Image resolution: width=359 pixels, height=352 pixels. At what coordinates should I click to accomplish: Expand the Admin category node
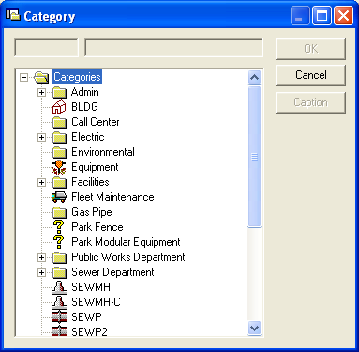tap(41, 92)
